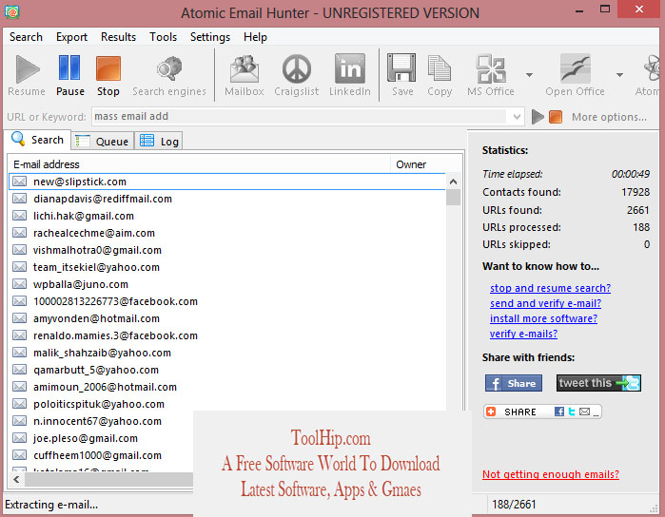Screen dimensions: 665x517
Task: Switch to the Log tab
Action: [x=159, y=141]
